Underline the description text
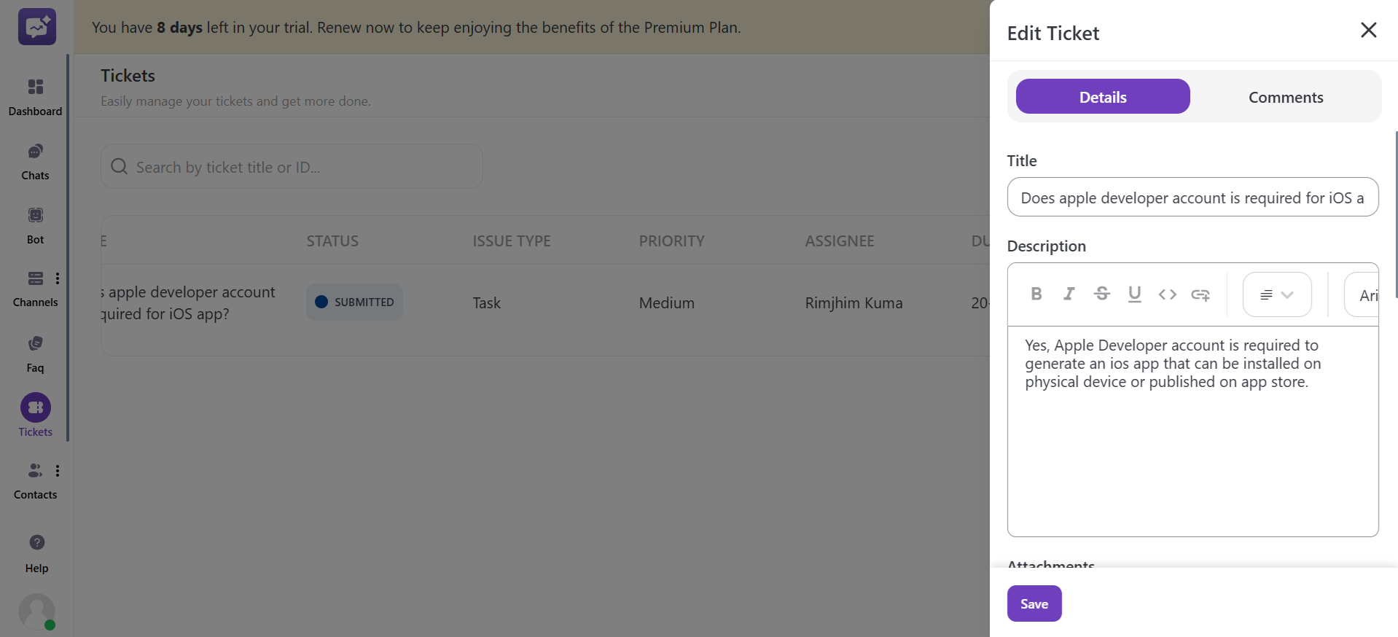 1134,294
